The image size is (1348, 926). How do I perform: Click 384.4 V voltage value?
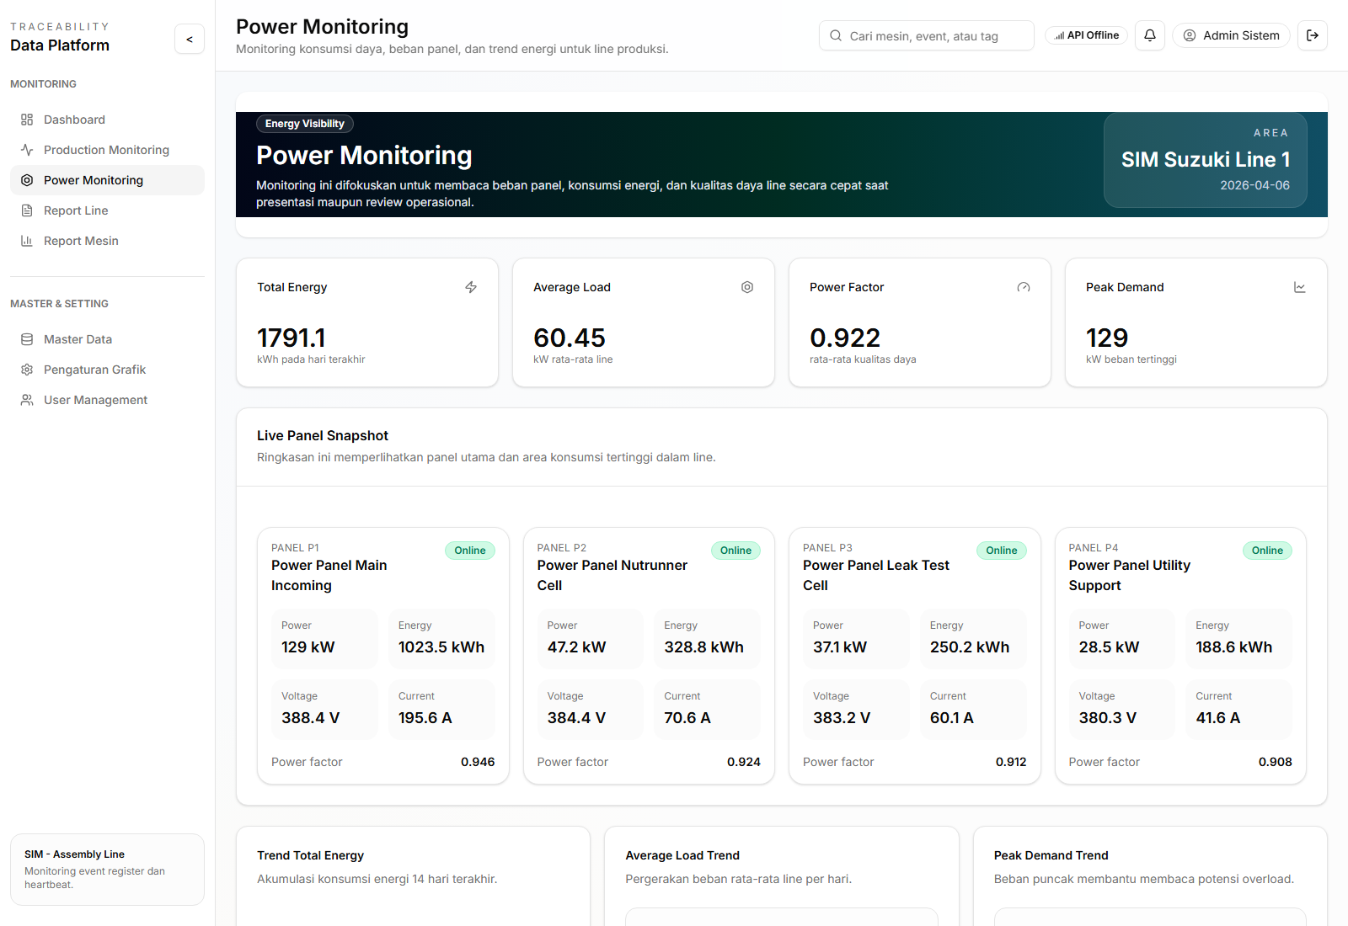(x=576, y=718)
